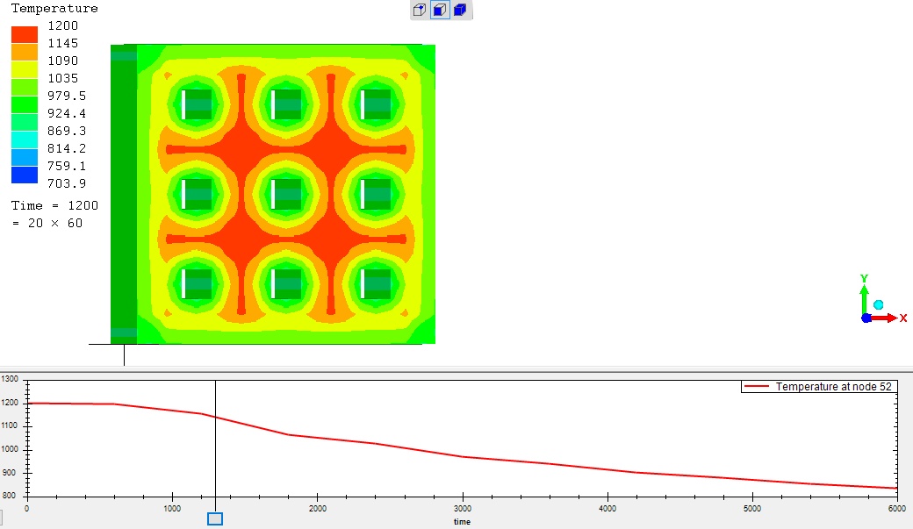Click the cyan 814.2 legend swatch
This screenshot has height=529, width=913.
coord(24,139)
